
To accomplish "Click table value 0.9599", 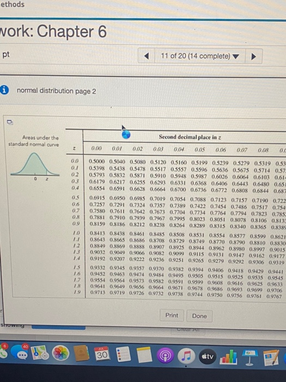I will [195, 282].
